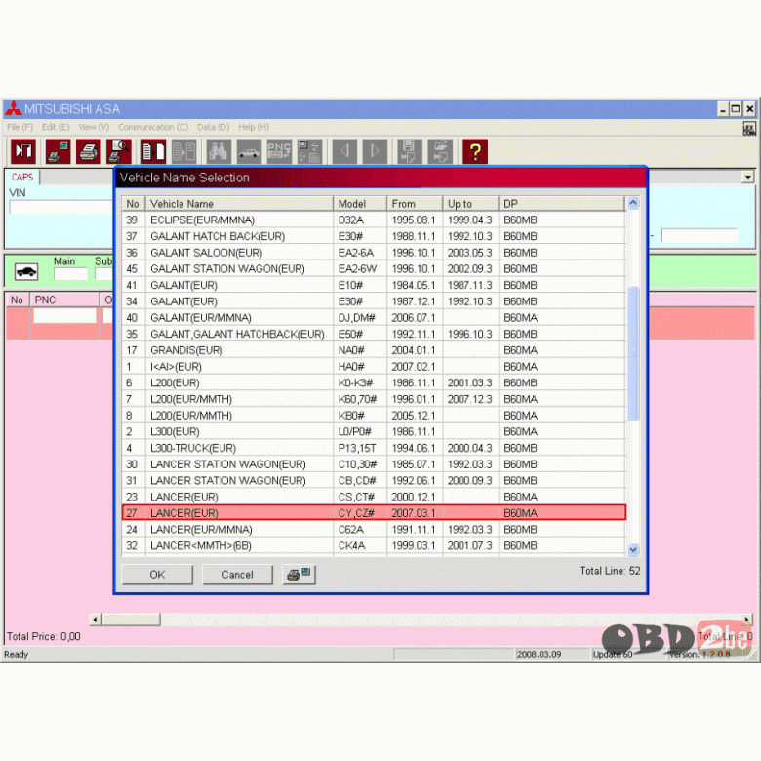Click the vehicle list scroll-up arrow
This screenshot has height=761, width=761.
coord(633,203)
